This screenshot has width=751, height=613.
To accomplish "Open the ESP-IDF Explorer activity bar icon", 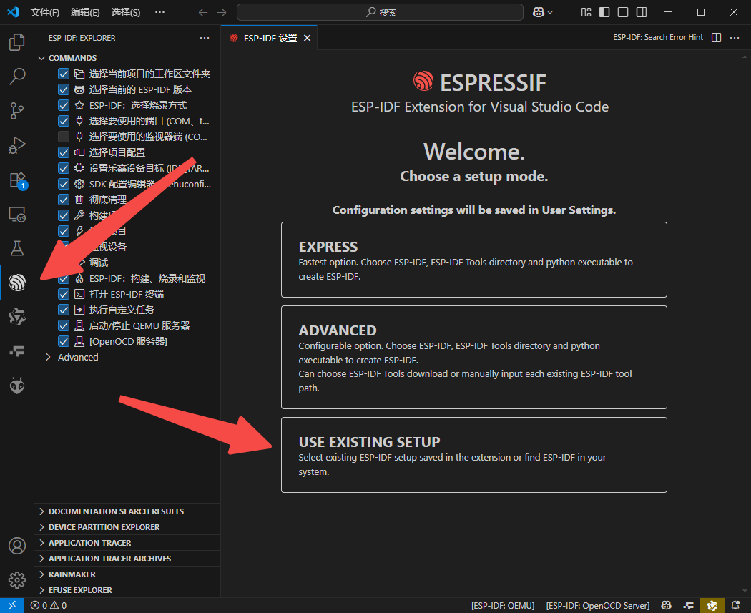I will click(x=16, y=282).
